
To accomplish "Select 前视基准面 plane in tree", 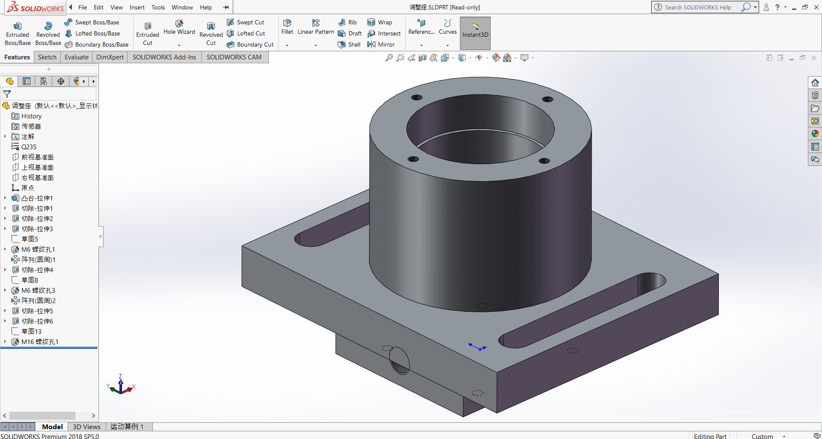I will [33, 157].
